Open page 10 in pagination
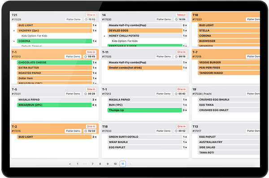This screenshot has width=269, height=178. click(115, 164)
